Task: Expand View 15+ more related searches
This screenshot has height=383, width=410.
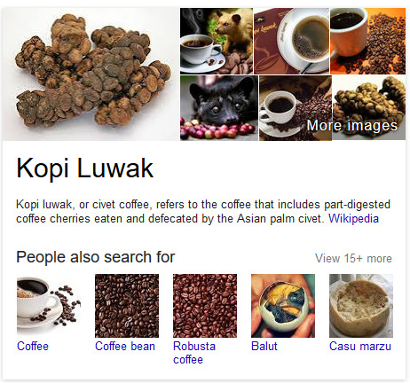Action: pyautogui.click(x=353, y=258)
